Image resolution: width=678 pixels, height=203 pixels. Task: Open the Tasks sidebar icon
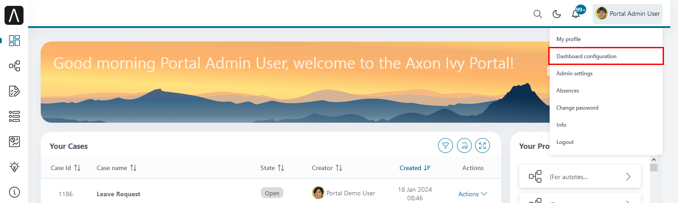(x=14, y=91)
